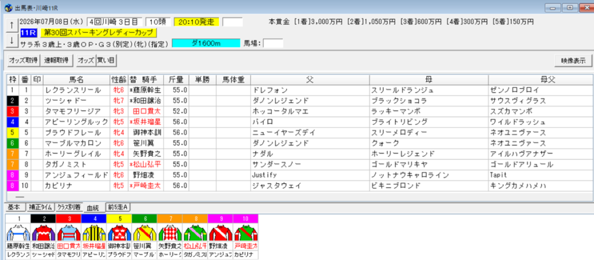Click the 4回川崎 3日目 field
Image resolution: width=594 pixels, height=260 pixels.
tap(115, 22)
